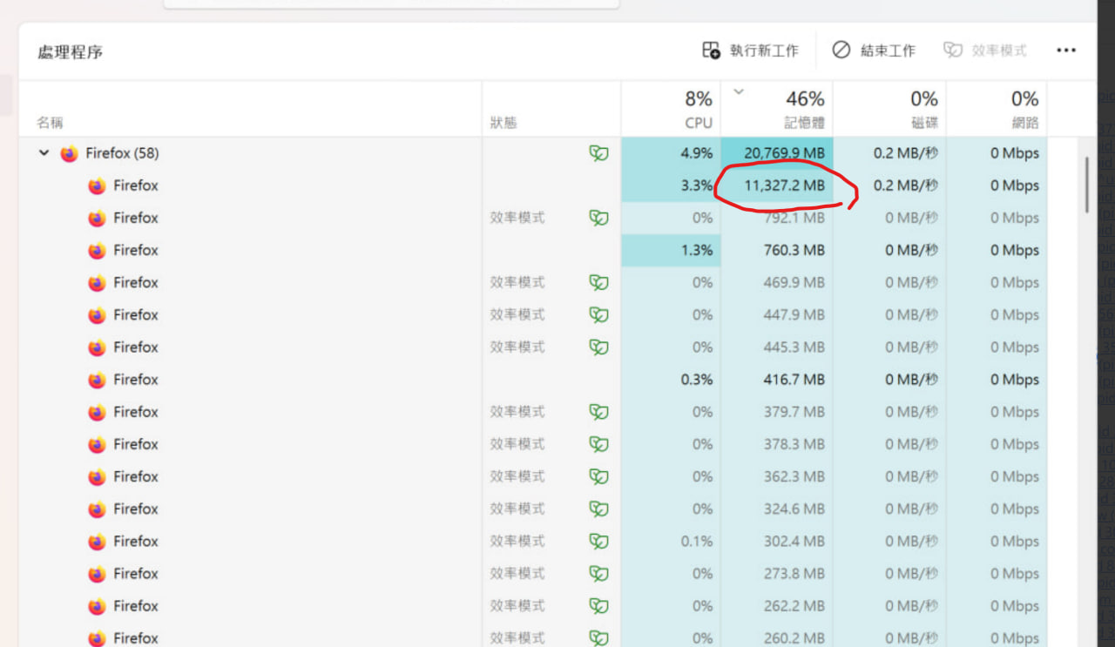Click the sort chevron above the 記憶體 column
The width and height of the screenshot is (1115, 647).
[739, 91]
